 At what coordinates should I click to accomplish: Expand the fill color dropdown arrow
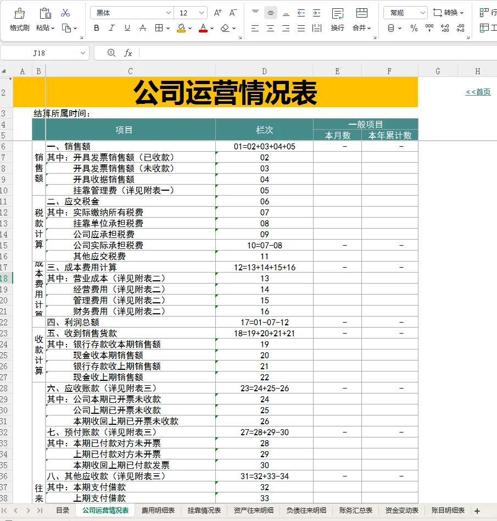[x=190, y=29]
